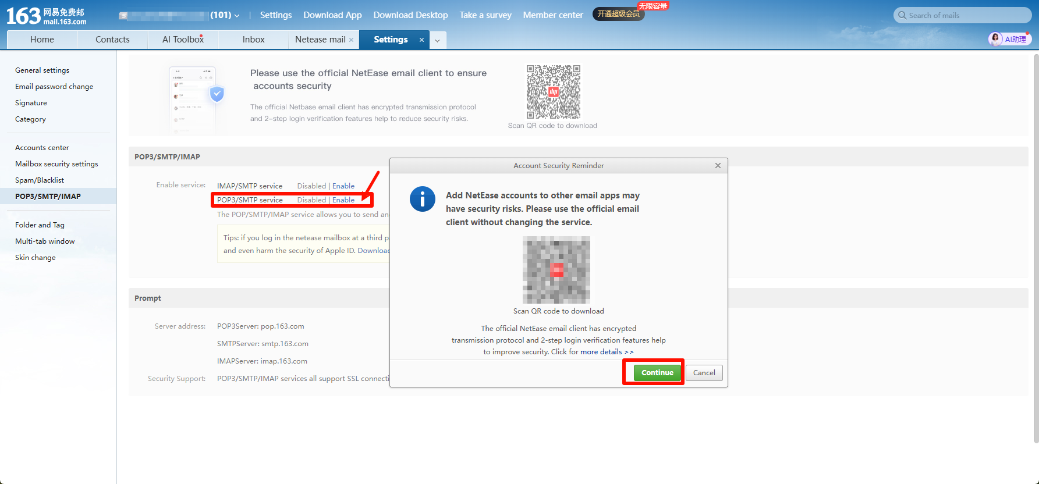Click the 'POP3/SMTP/IMAP' section heading

[x=167, y=157]
